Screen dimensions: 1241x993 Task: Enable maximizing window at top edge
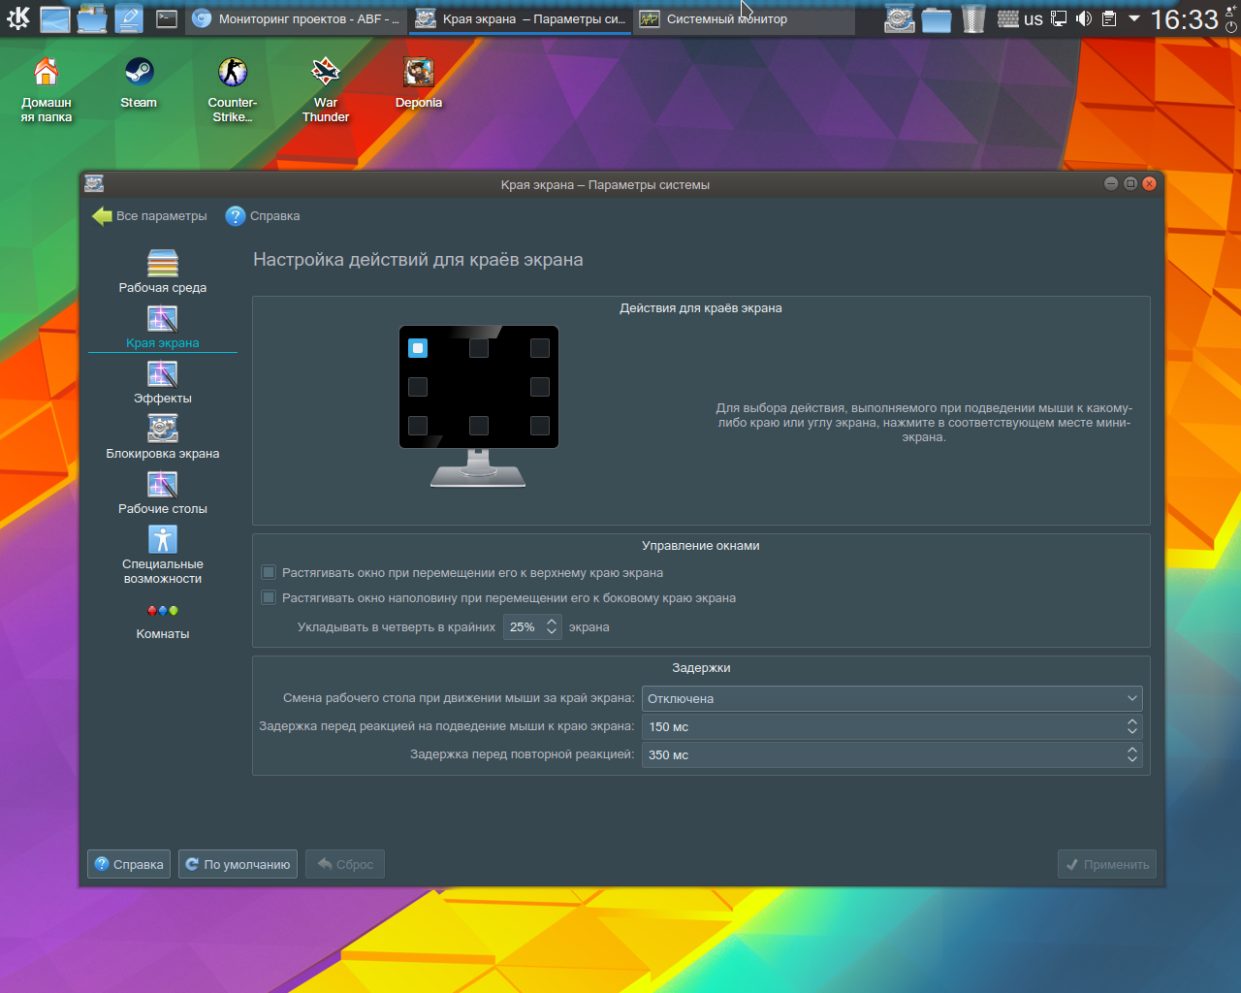tap(270, 573)
